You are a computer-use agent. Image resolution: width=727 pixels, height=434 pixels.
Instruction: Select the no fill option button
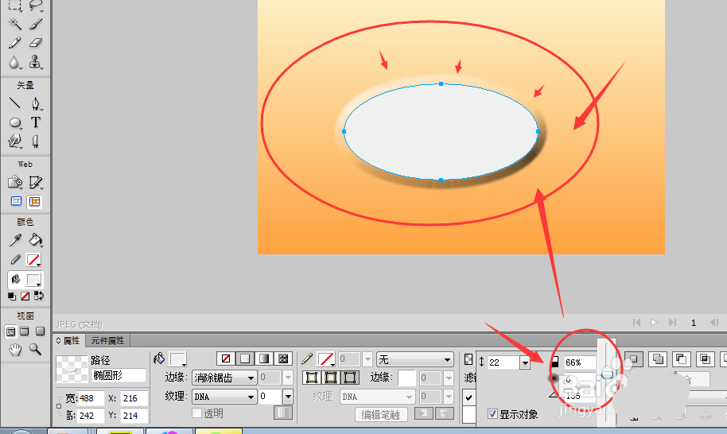click(226, 358)
